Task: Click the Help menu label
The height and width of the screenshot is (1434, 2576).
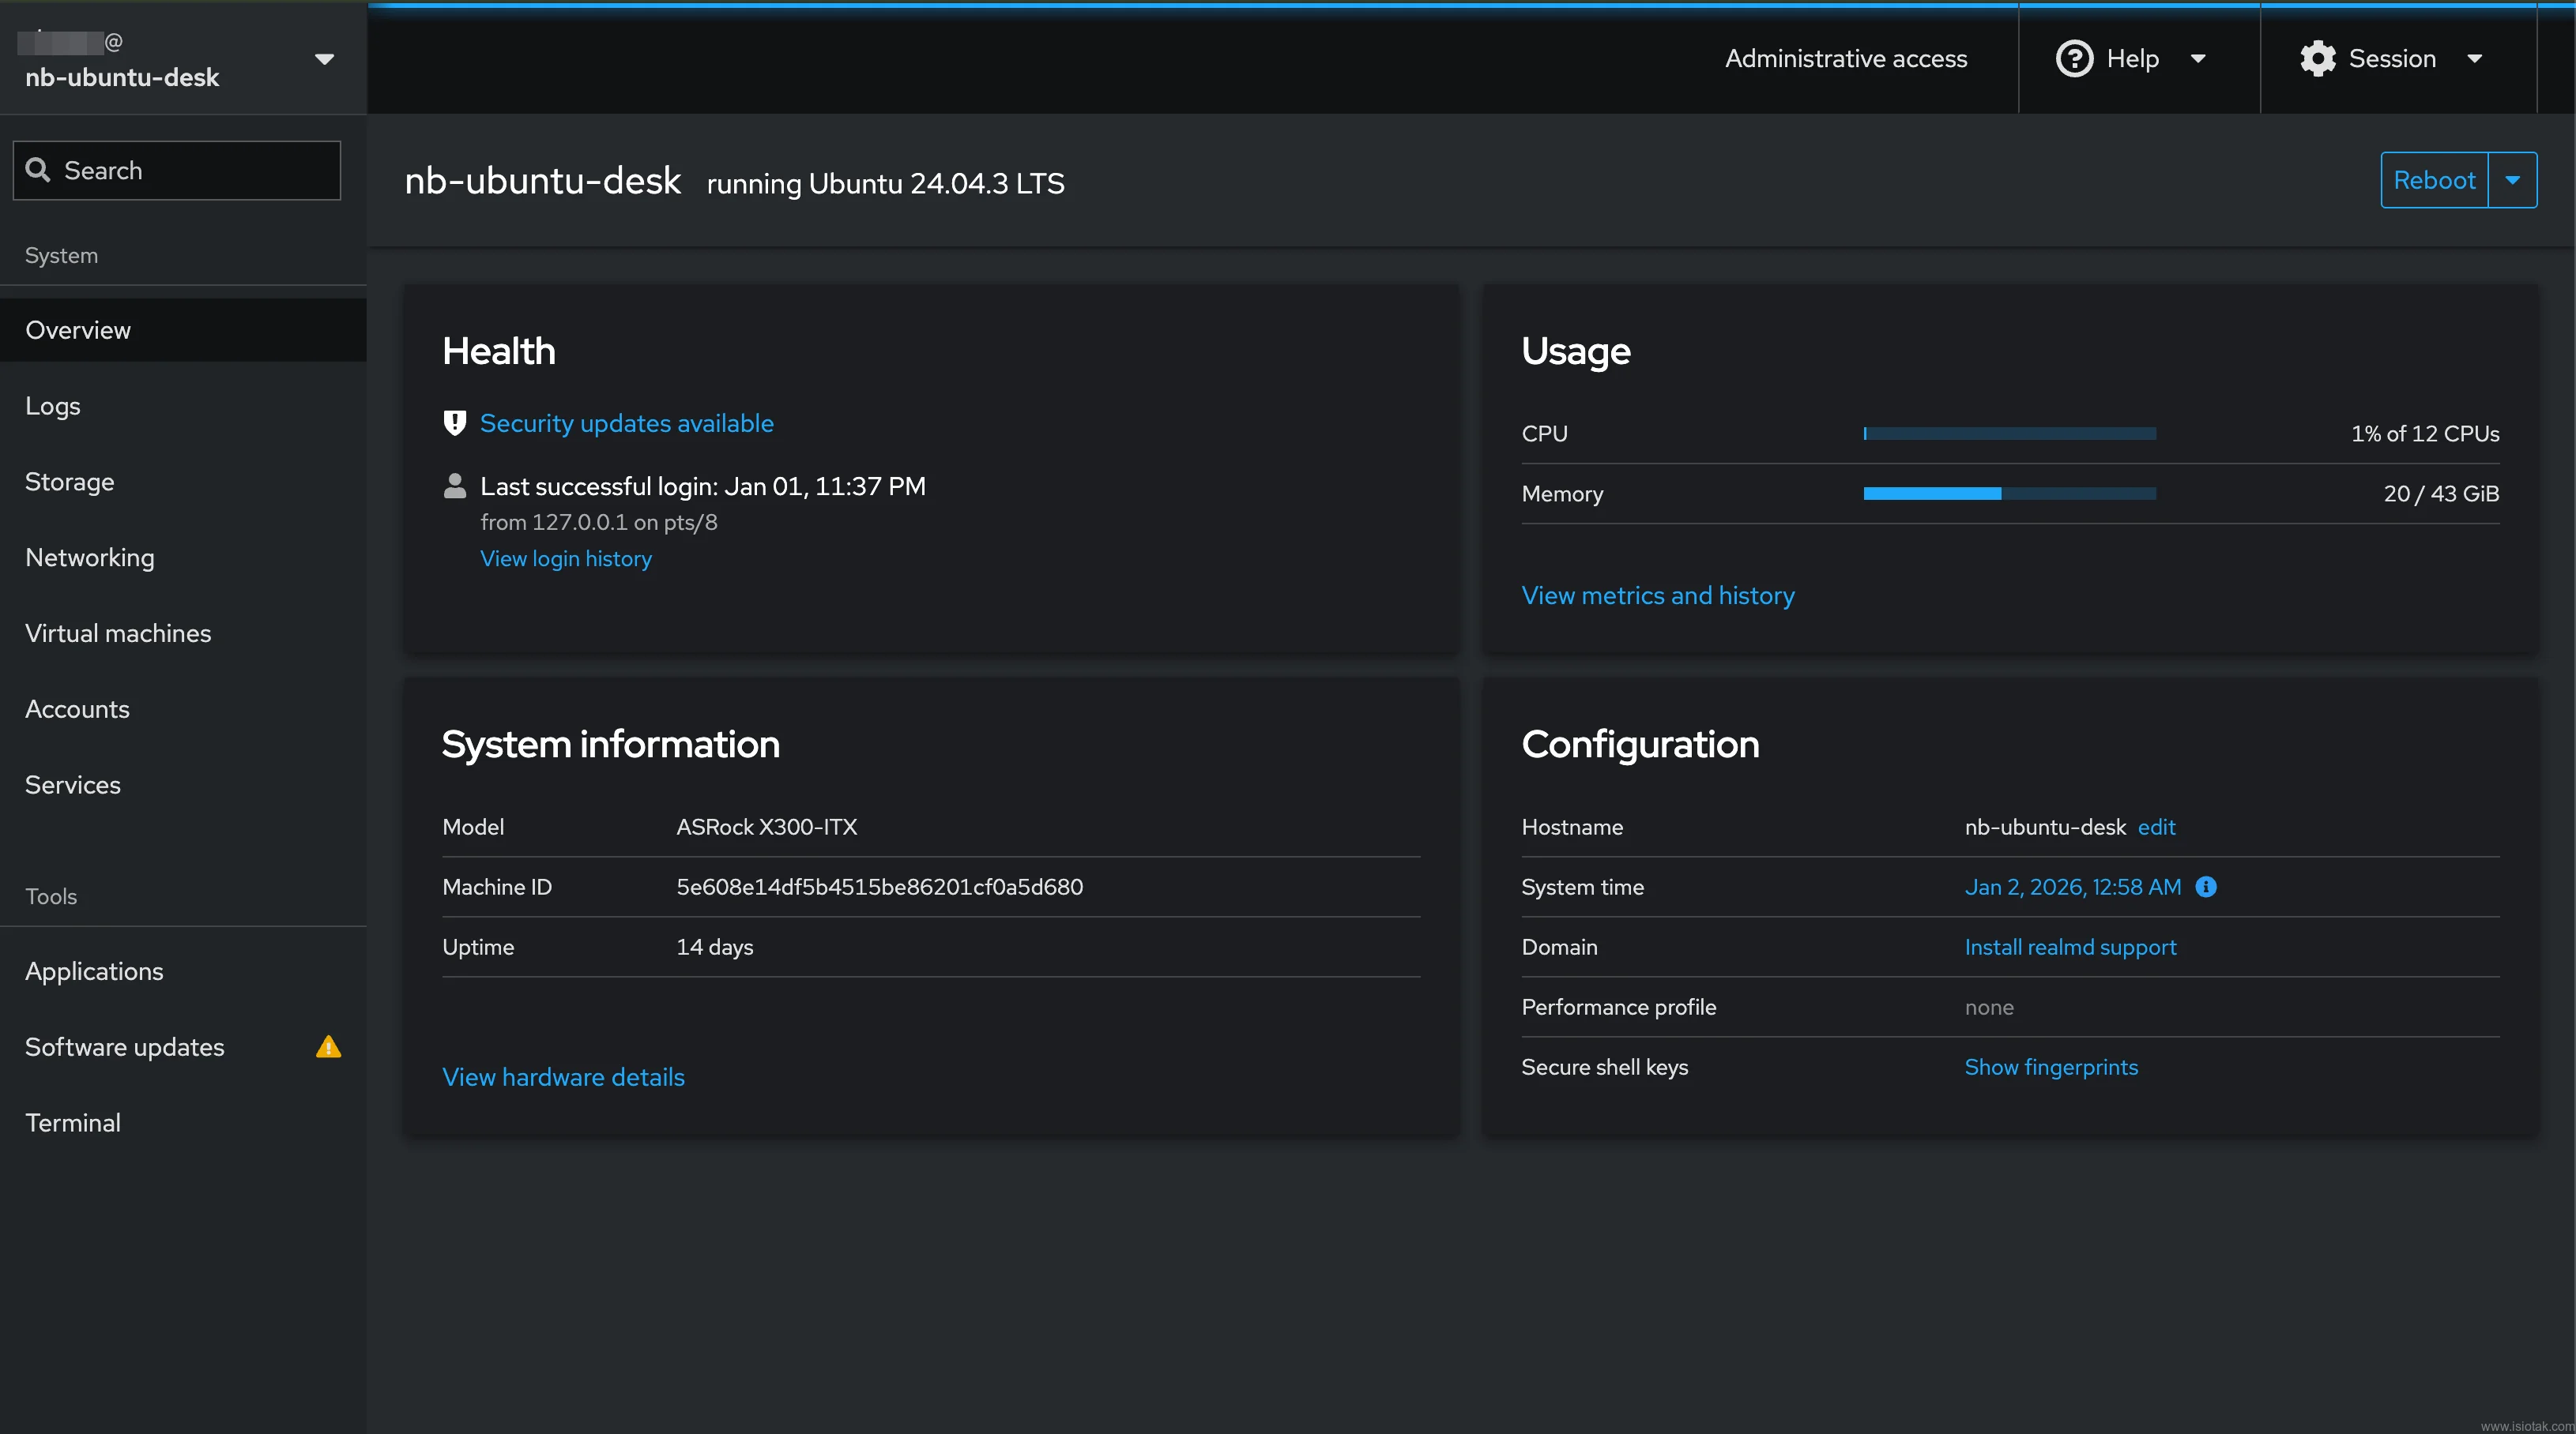Action: (2132, 59)
